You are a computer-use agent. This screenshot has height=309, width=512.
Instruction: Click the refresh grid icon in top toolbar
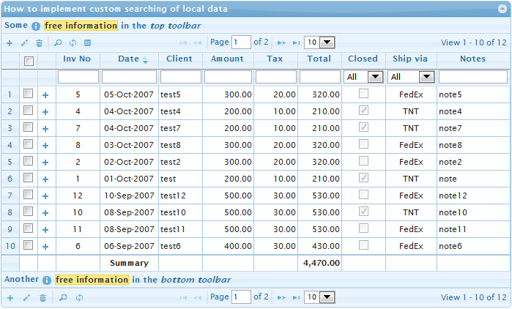pyautogui.click(x=73, y=43)
